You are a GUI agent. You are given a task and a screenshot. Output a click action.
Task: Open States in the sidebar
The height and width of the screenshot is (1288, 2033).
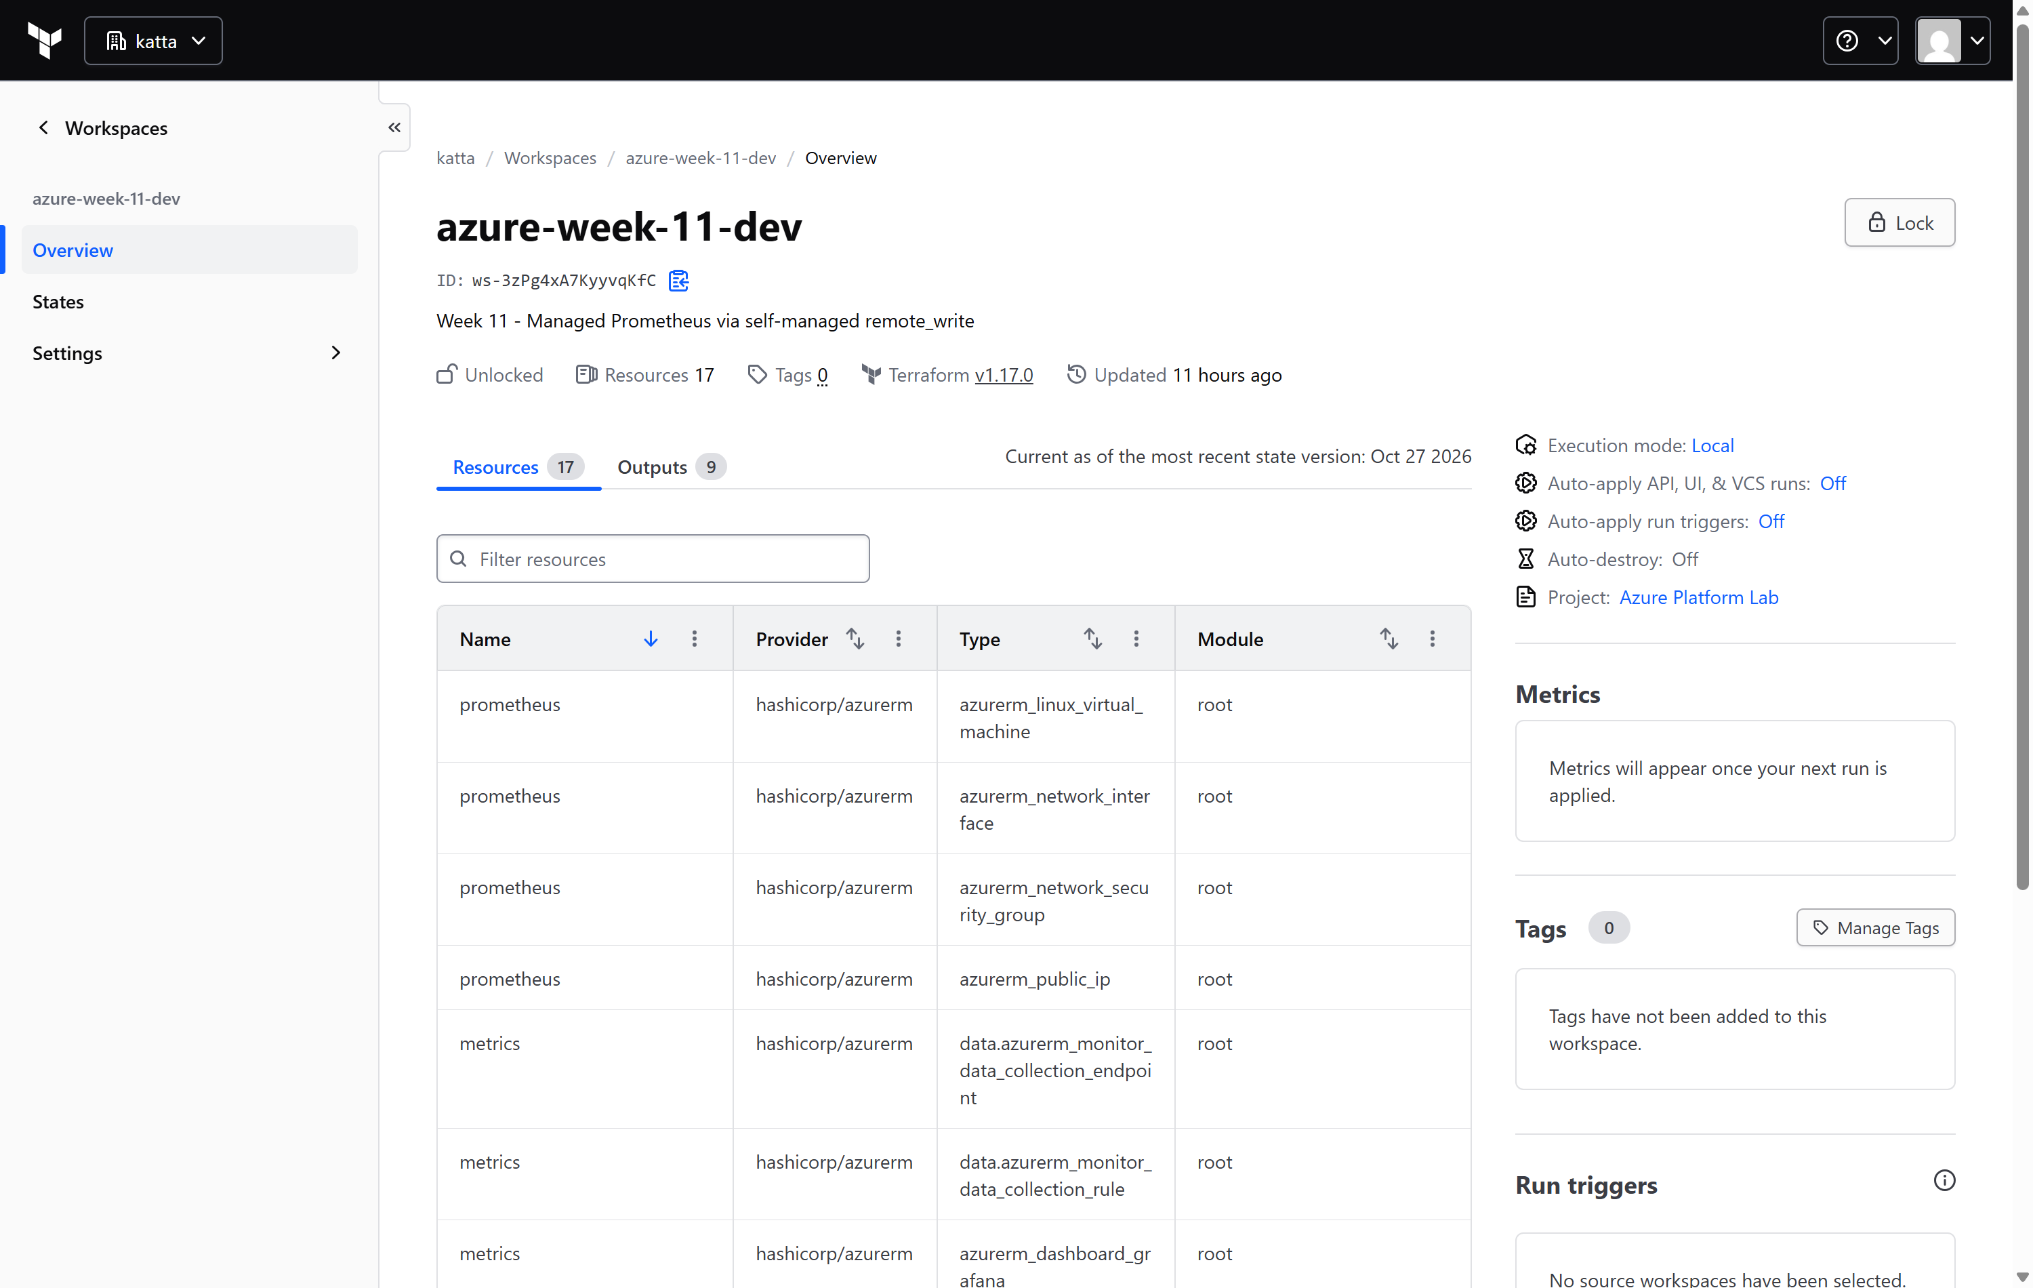190,302
